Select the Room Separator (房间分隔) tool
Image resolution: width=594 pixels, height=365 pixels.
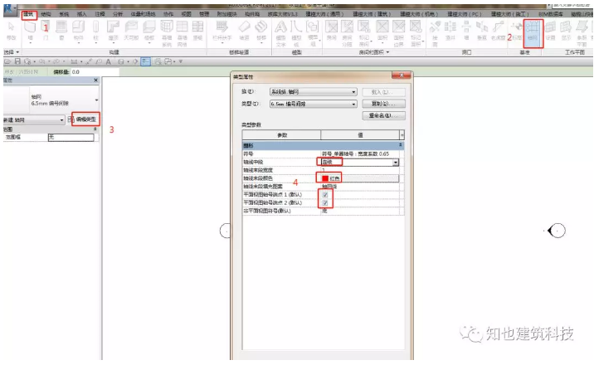(347, 33)
